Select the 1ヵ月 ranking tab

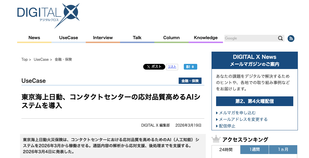point(283,150)
